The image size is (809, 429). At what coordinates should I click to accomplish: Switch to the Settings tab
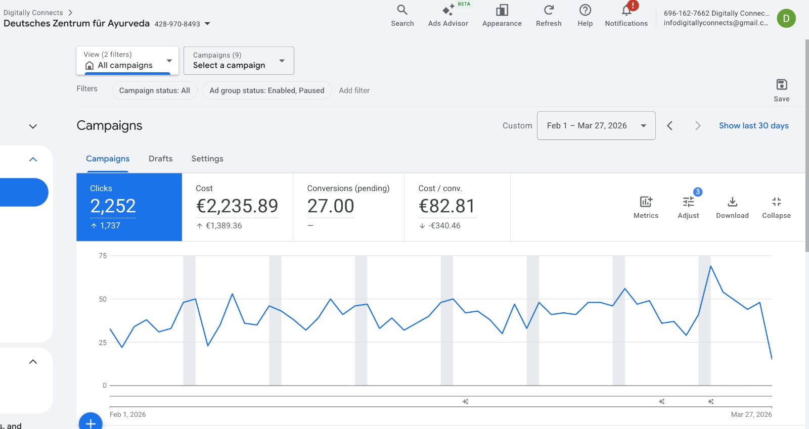point(207,159)
